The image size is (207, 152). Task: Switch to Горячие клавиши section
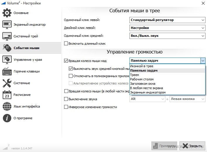point(27,71)
